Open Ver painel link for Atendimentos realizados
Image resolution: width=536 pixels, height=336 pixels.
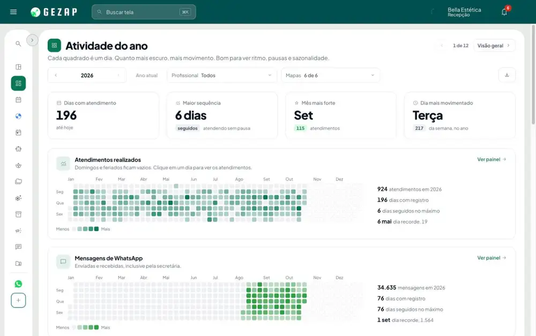tap(492, 159)
